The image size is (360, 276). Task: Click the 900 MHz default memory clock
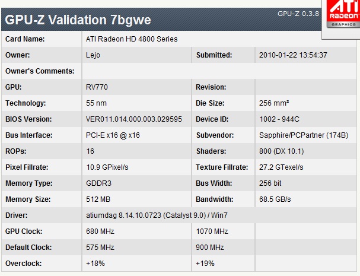210,248
